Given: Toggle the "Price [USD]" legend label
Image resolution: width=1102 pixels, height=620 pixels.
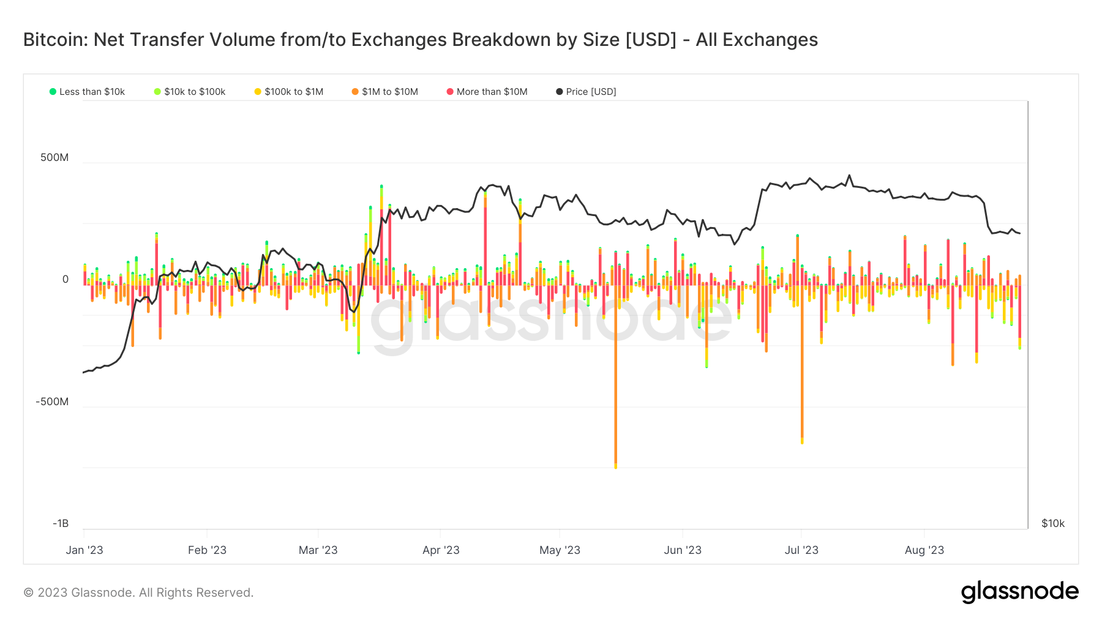Looking at the screenshot, I should tap(591, 92).
